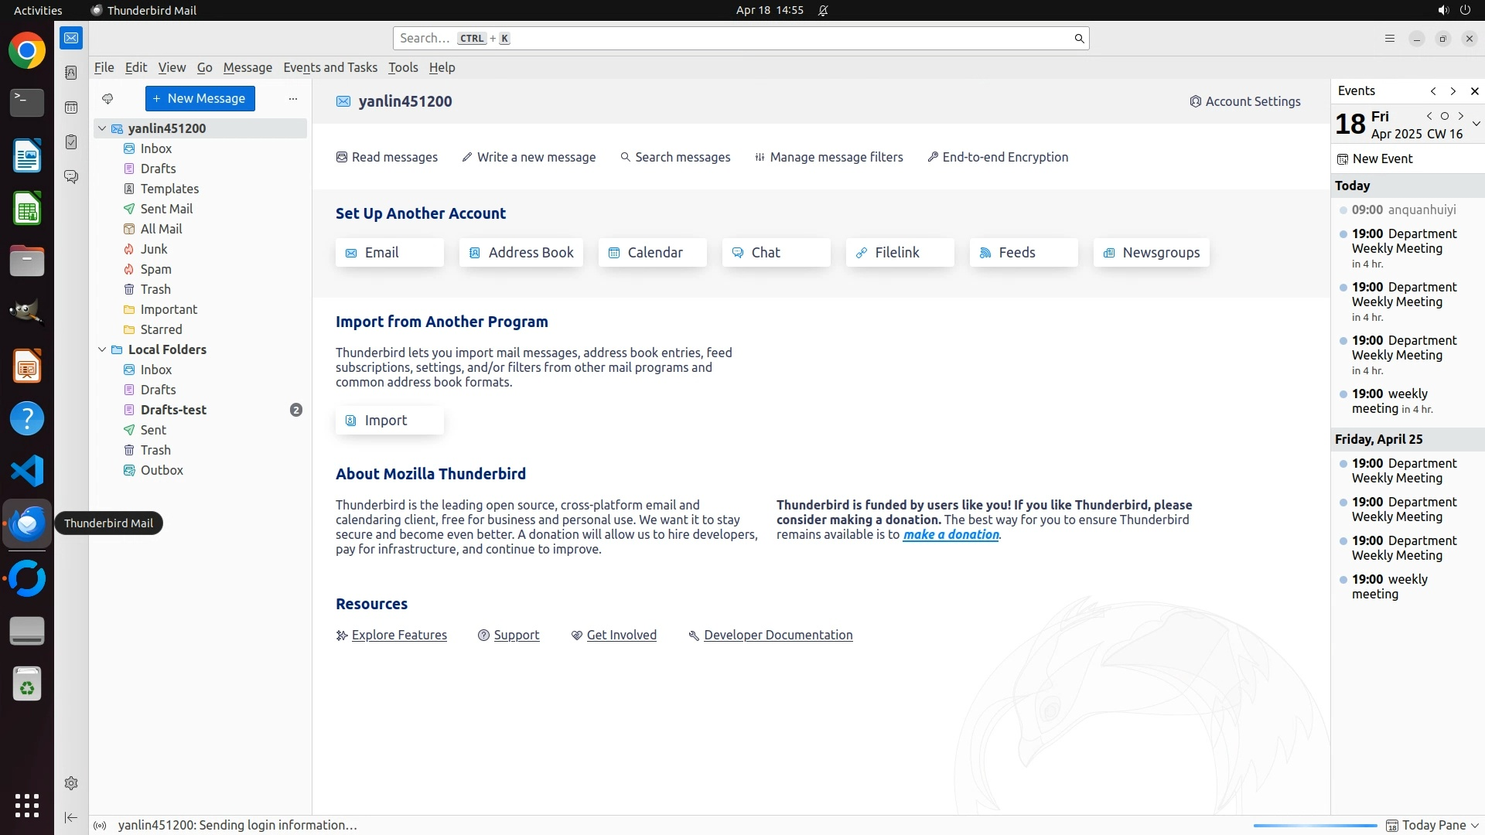
Task: Open folder pane options ellipsis menu
Action: click(x=292, y=99)
